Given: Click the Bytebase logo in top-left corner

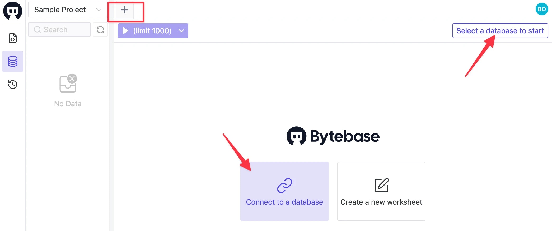Looking at the screenshot, I should pos(13,11).
